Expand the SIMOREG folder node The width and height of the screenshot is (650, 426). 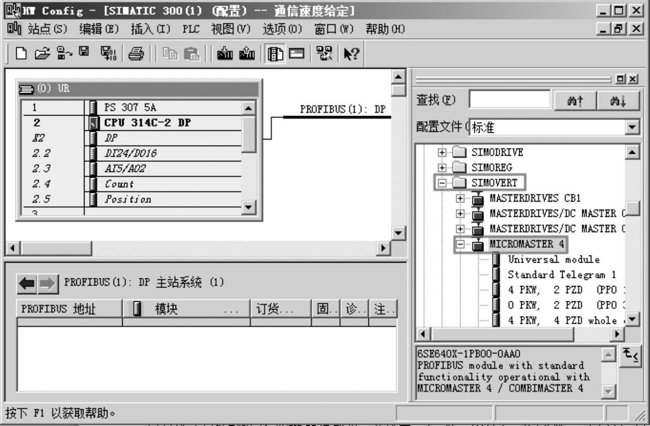pos(442,167)
